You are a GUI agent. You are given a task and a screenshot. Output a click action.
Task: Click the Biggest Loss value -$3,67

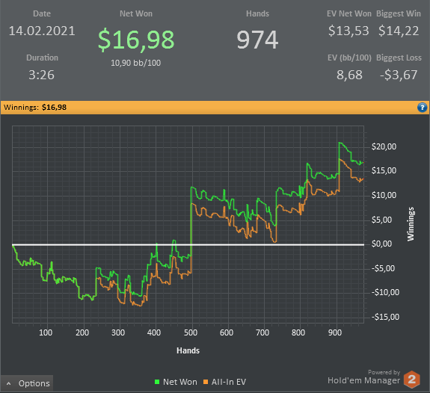399,75
